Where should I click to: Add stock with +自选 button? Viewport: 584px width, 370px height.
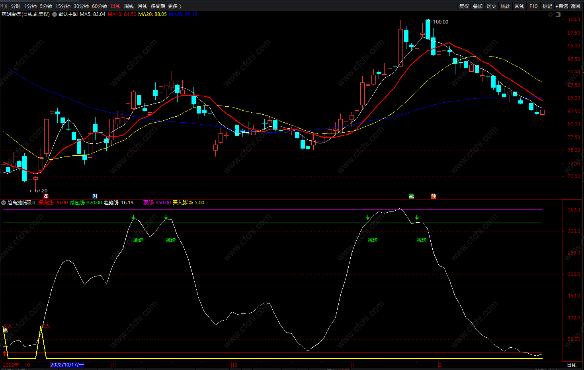[562, 6]
